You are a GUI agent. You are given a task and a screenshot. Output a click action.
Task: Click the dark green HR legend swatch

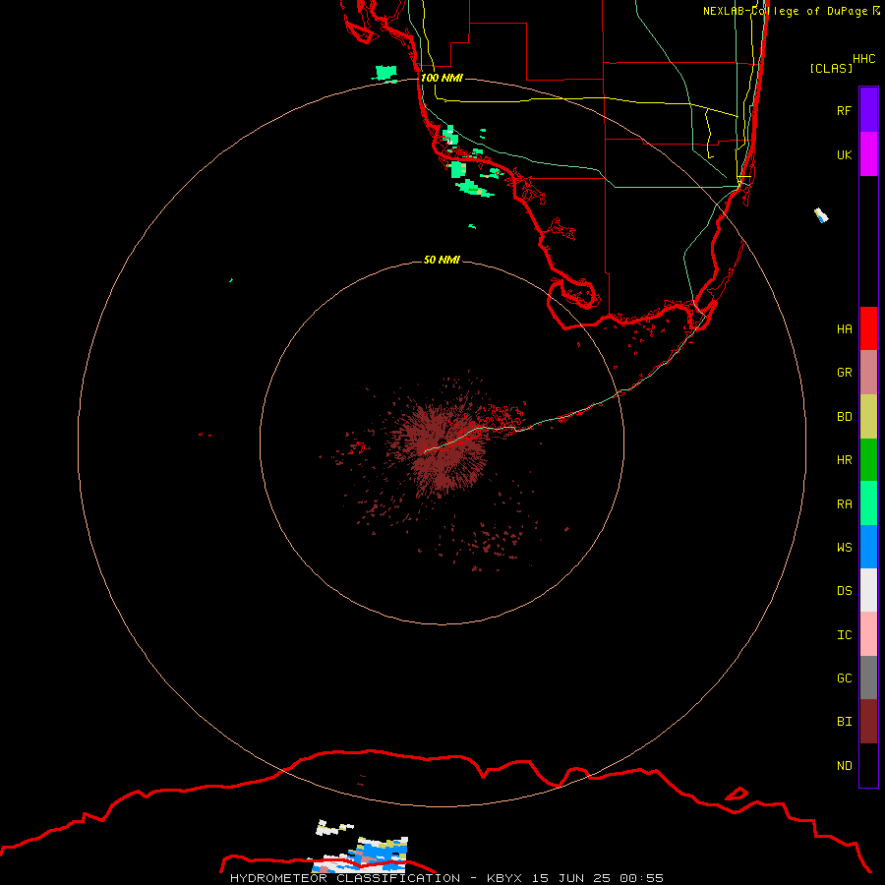(x=868, y=460)
